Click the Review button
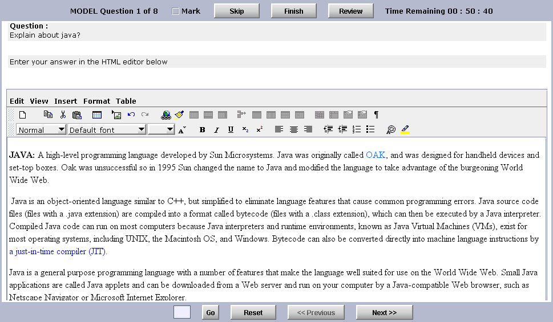This screenshot has height=322, width=553. pos(350,11)
